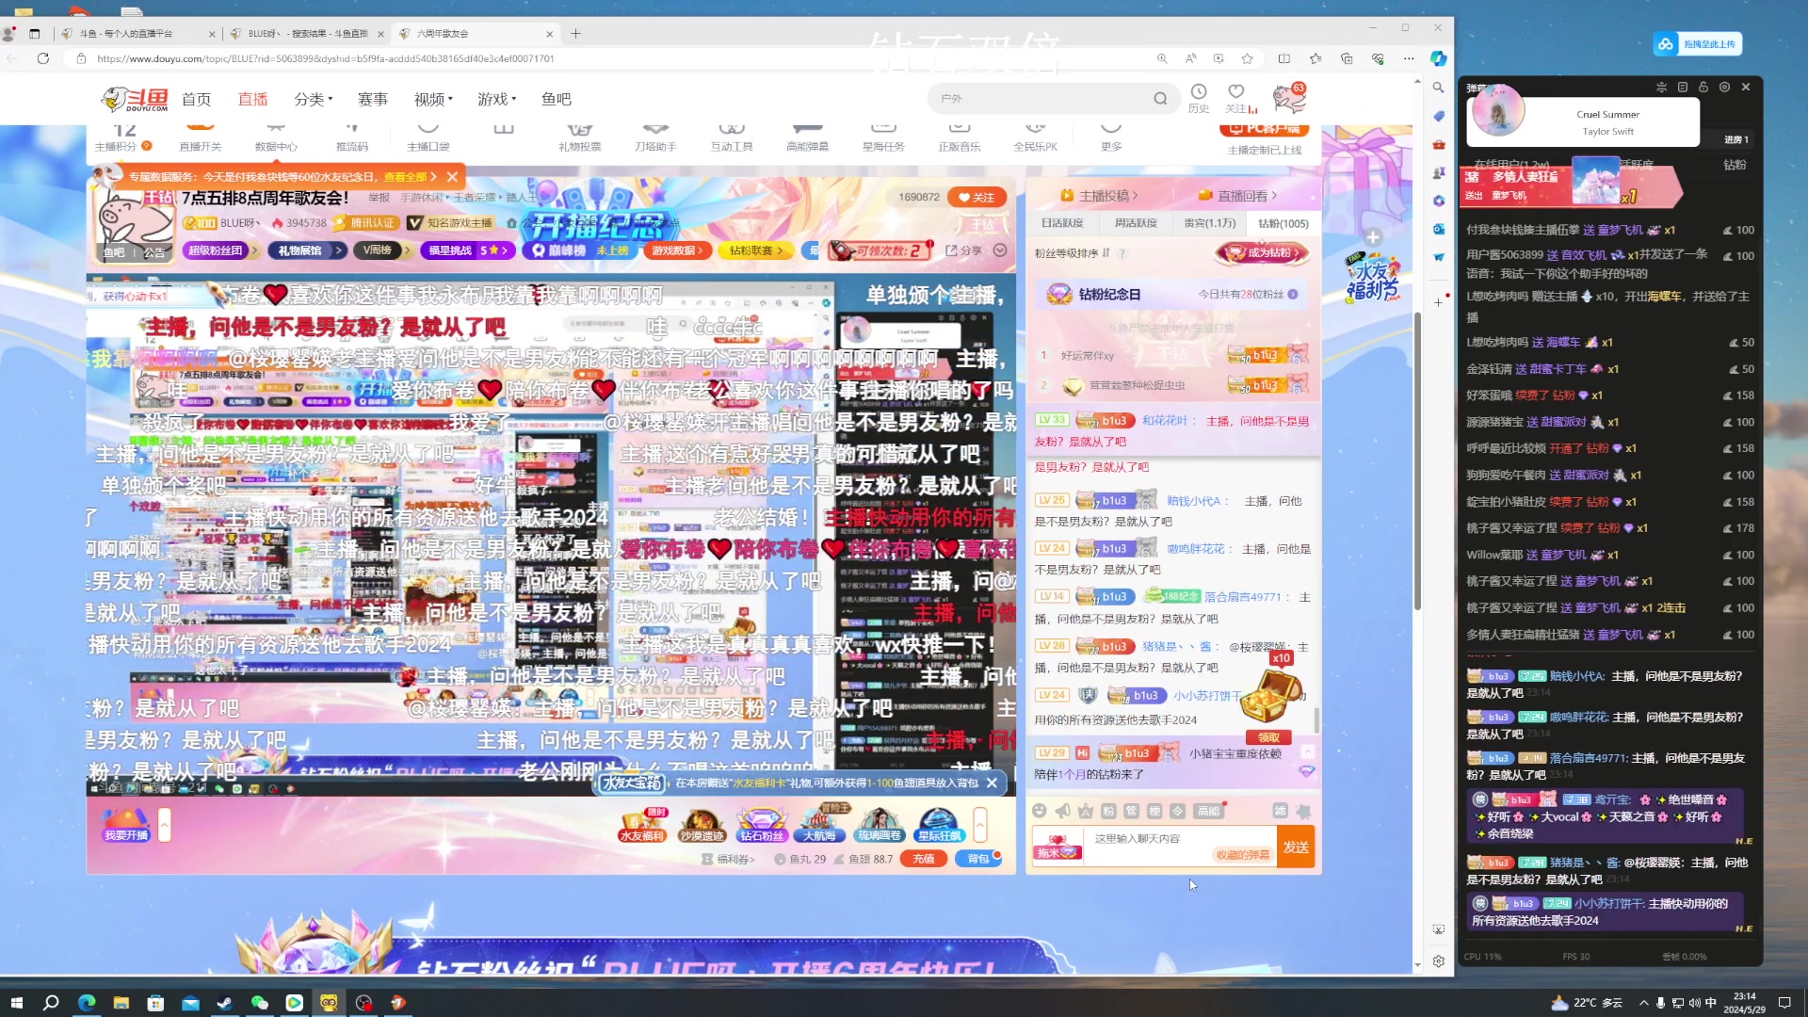Click the 互动工具 interactive tools icon
Screen dimensions: 1808x1017
pyautogui.click(x=732, y=135)
